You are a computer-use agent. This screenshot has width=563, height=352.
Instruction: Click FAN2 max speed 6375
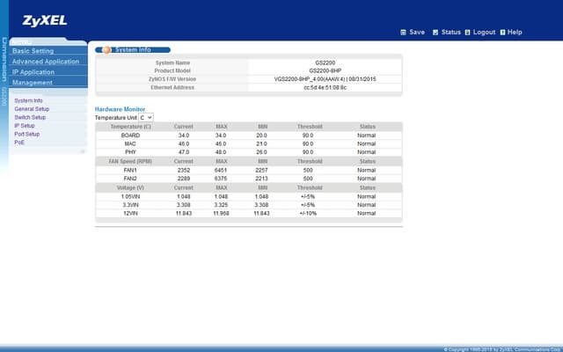[221, 179]
